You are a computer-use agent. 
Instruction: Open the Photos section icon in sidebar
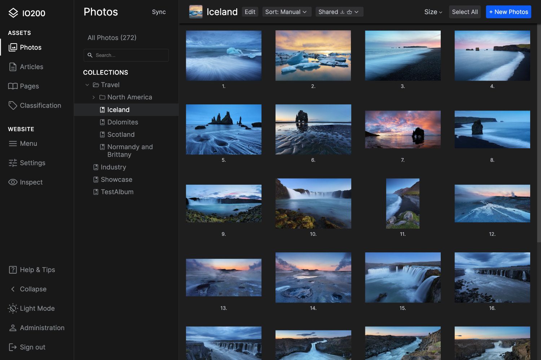(13, 47)
